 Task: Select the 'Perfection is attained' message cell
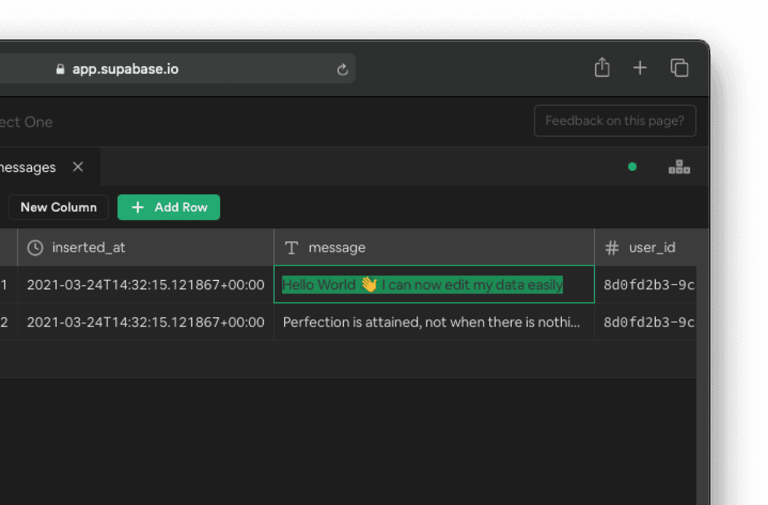tap(431, 322)
